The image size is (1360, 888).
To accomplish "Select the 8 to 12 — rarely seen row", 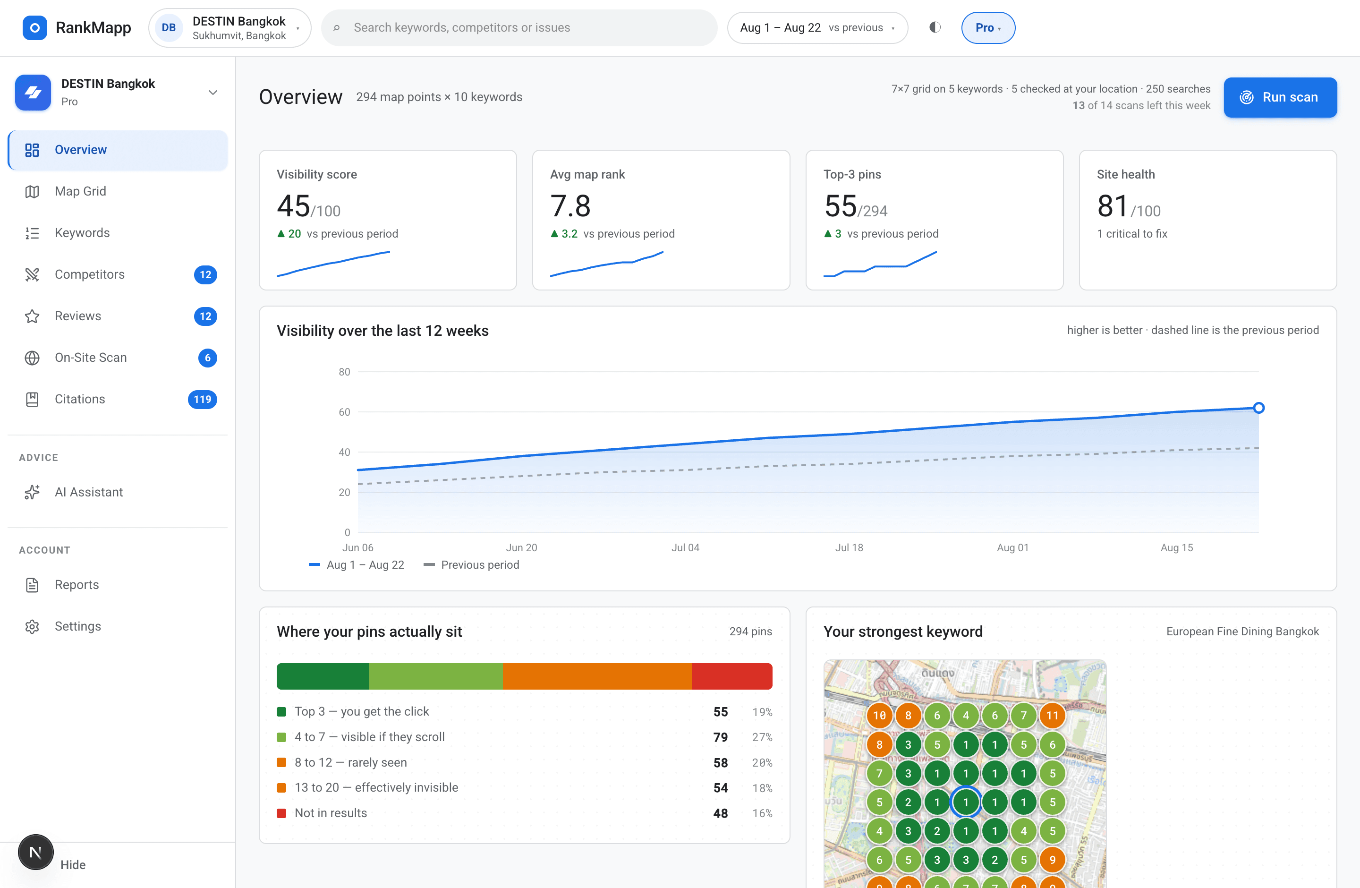I will pyautogui.click(x=524, y=762).
